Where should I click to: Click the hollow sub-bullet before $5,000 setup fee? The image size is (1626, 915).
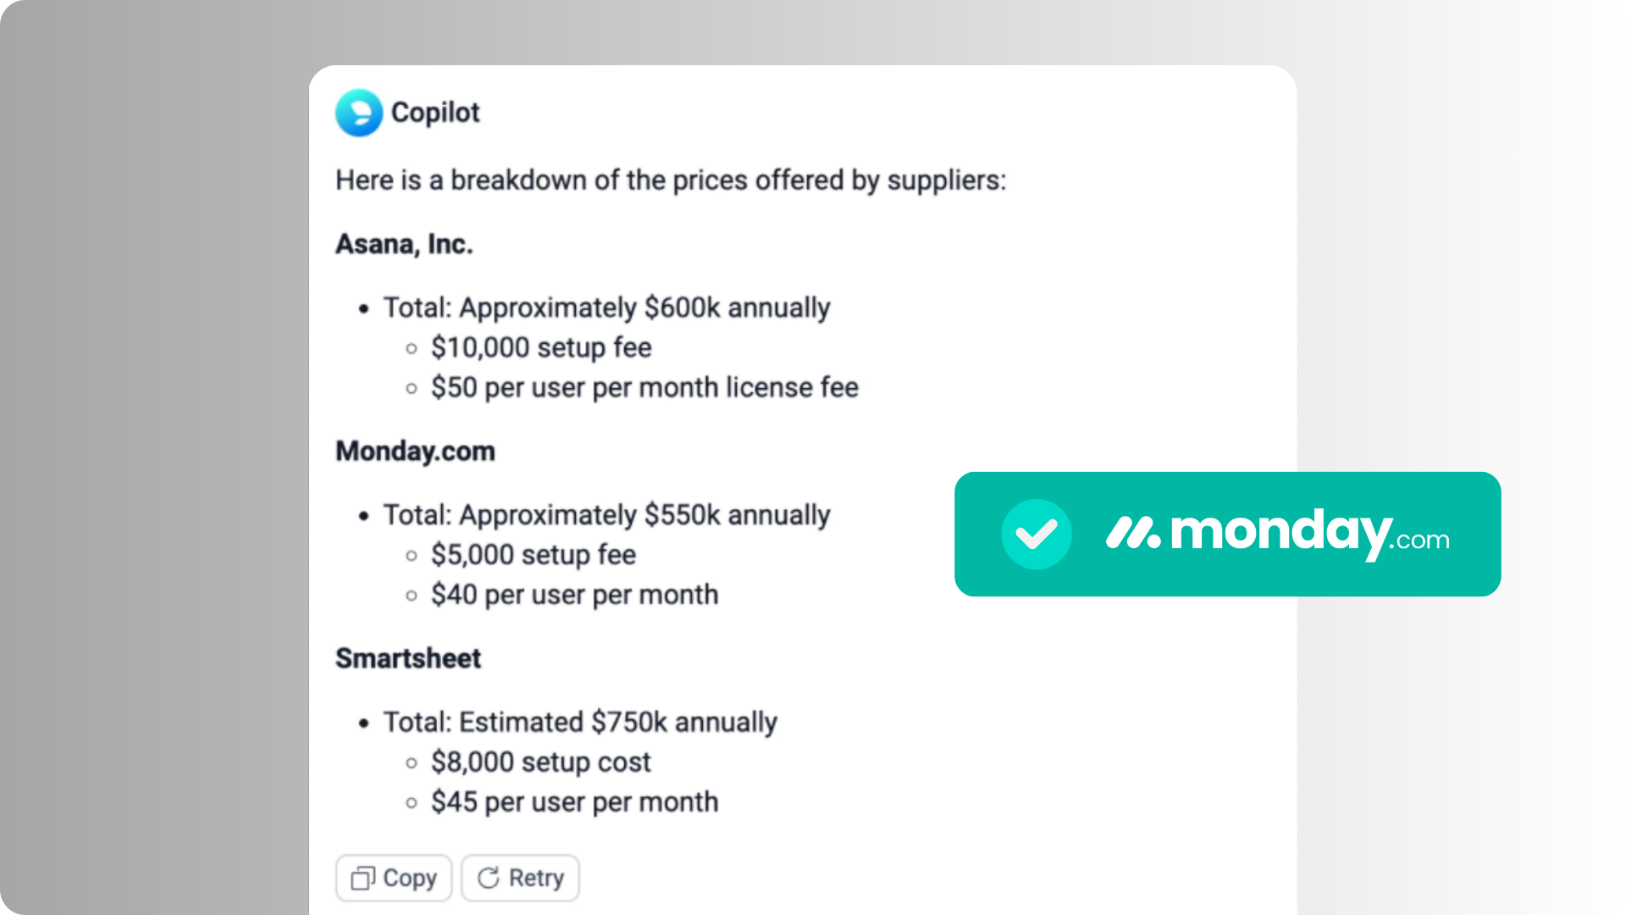tap(412, 556)
